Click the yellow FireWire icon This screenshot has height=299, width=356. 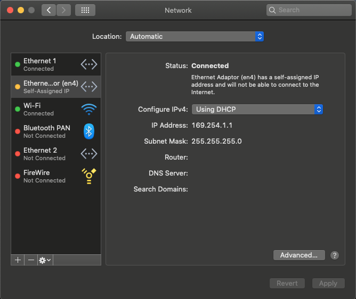(89, 176)
